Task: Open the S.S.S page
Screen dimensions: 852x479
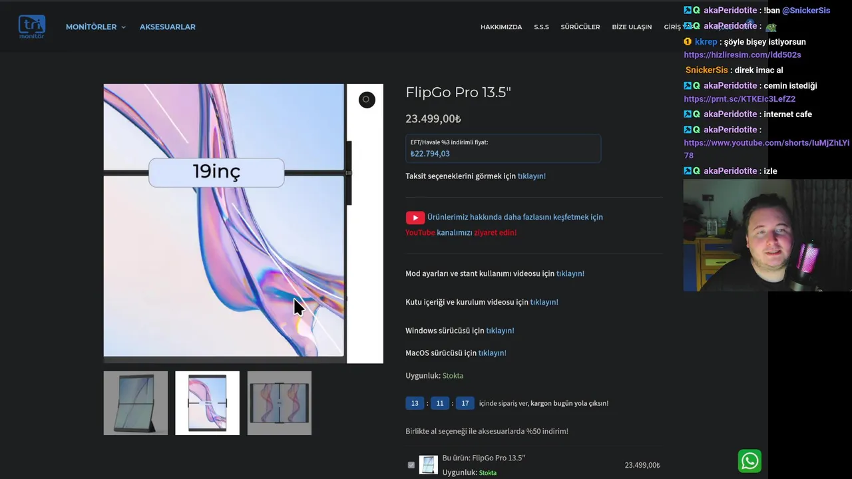Action: point(541,27)
